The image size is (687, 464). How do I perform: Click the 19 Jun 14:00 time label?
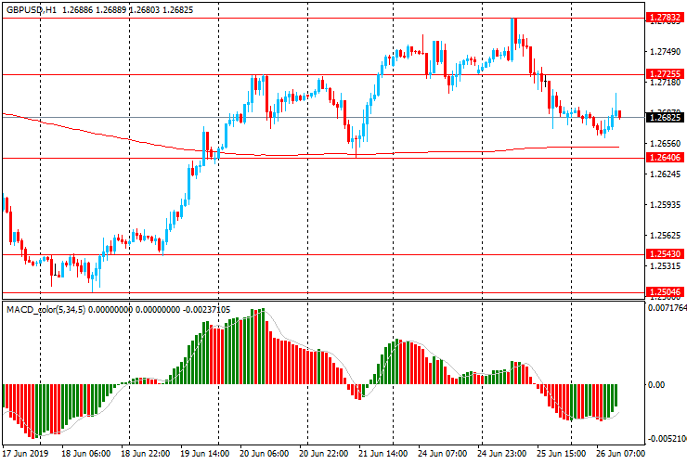coord(204,453)
